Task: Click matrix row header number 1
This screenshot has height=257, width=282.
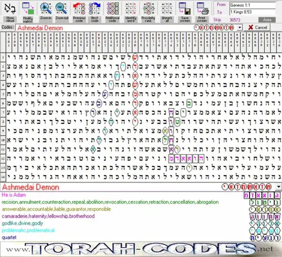Action: [3, 57]
